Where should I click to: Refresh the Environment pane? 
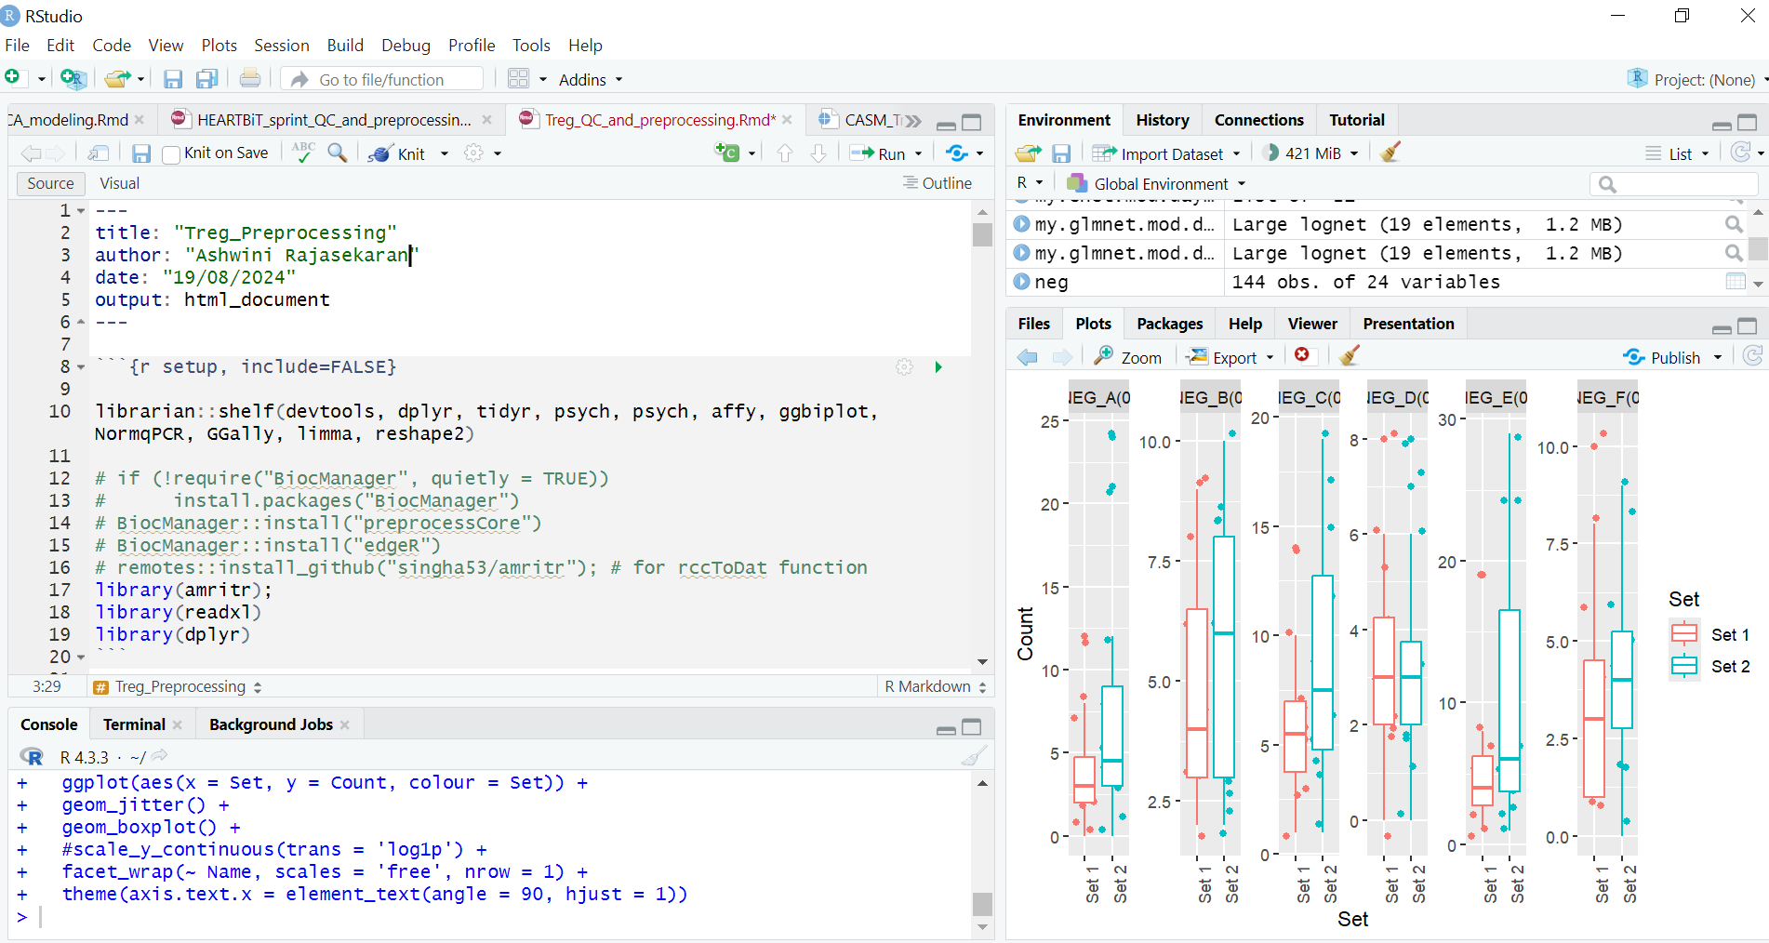(1740, 153)
